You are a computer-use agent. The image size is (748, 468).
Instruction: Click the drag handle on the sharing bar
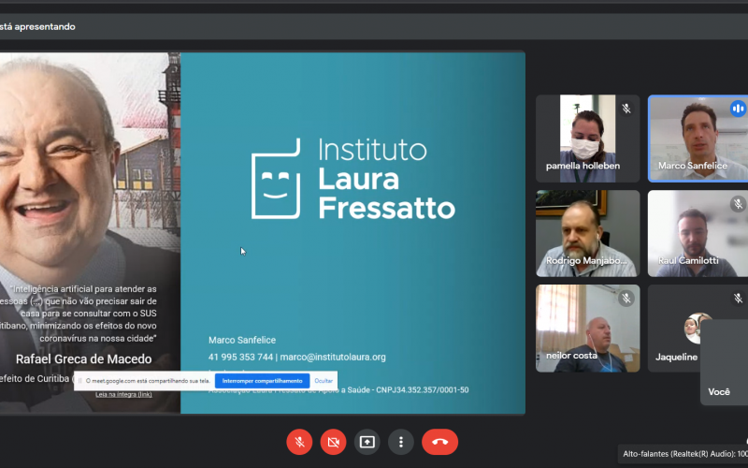click(x=80, y=381)
